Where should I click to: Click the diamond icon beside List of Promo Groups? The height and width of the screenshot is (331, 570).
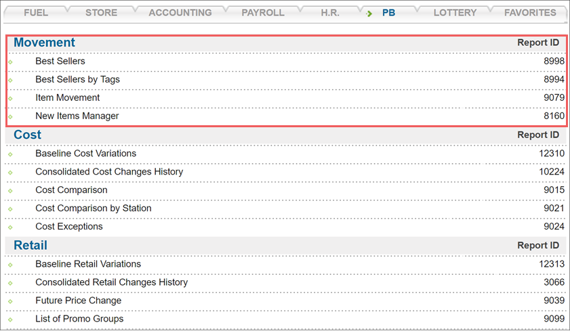[x=10, y=319]
